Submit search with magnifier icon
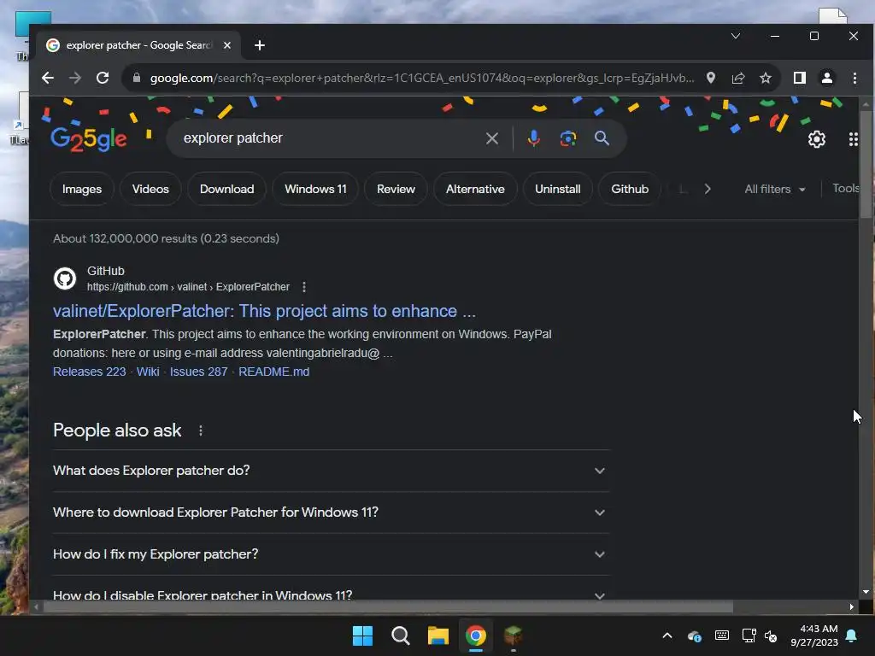This screenshot has height=656, width=875. [602, 138]
